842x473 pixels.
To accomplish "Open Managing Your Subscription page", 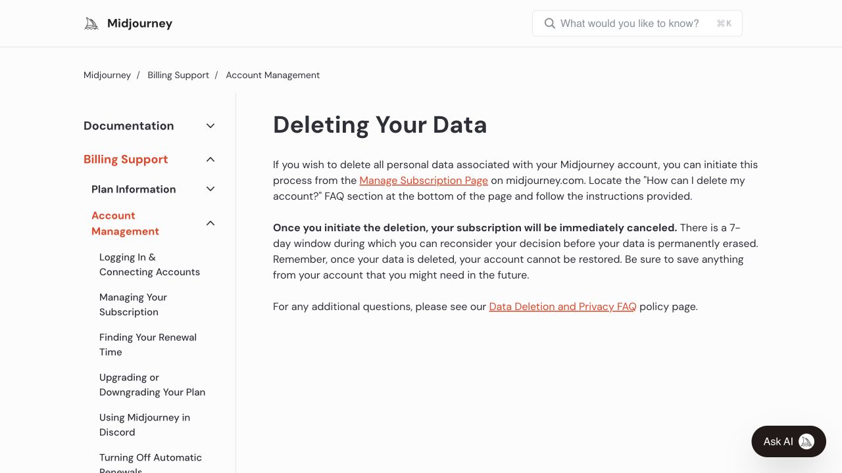I will coord(133,305).
